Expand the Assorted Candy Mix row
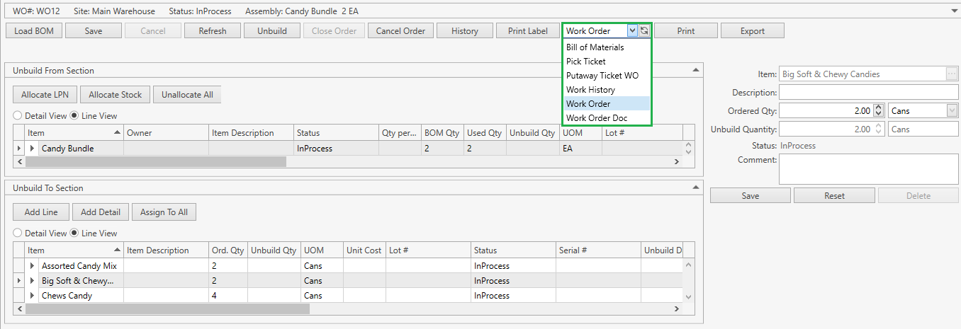 (x=32, y=266)
